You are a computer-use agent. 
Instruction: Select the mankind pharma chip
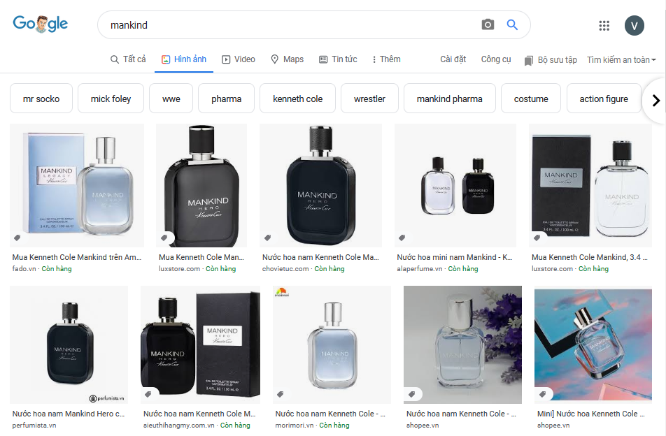pos(450,99)
